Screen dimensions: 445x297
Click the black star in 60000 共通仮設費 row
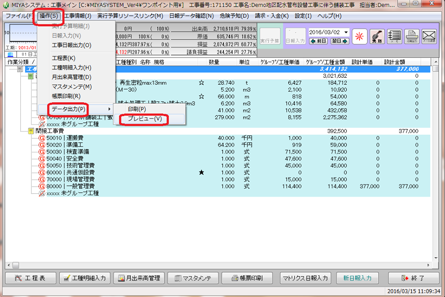202,173
